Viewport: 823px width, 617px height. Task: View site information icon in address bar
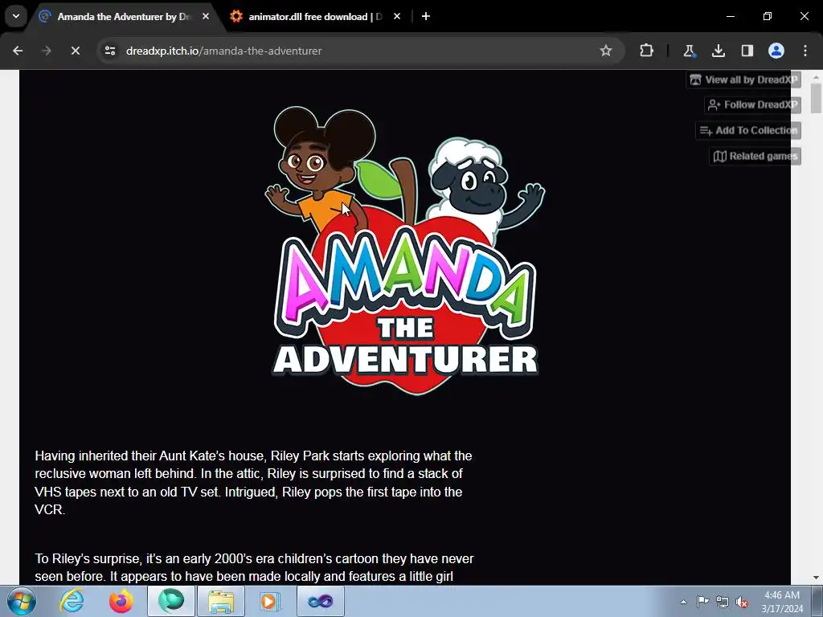coord(109,51)
